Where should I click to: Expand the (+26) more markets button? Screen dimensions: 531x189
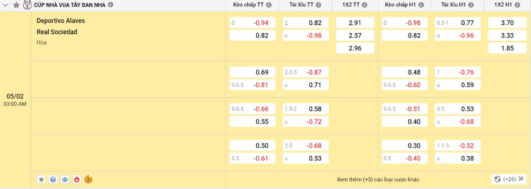click(x=509, y=179)
